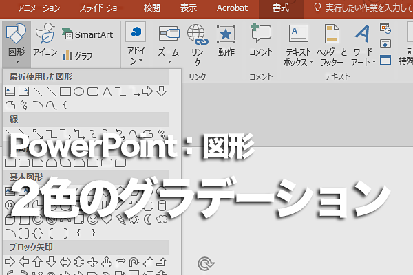The image size is (413, 275).
Task: Click the ズーム button in the ribbon
Action: (169, 44)
